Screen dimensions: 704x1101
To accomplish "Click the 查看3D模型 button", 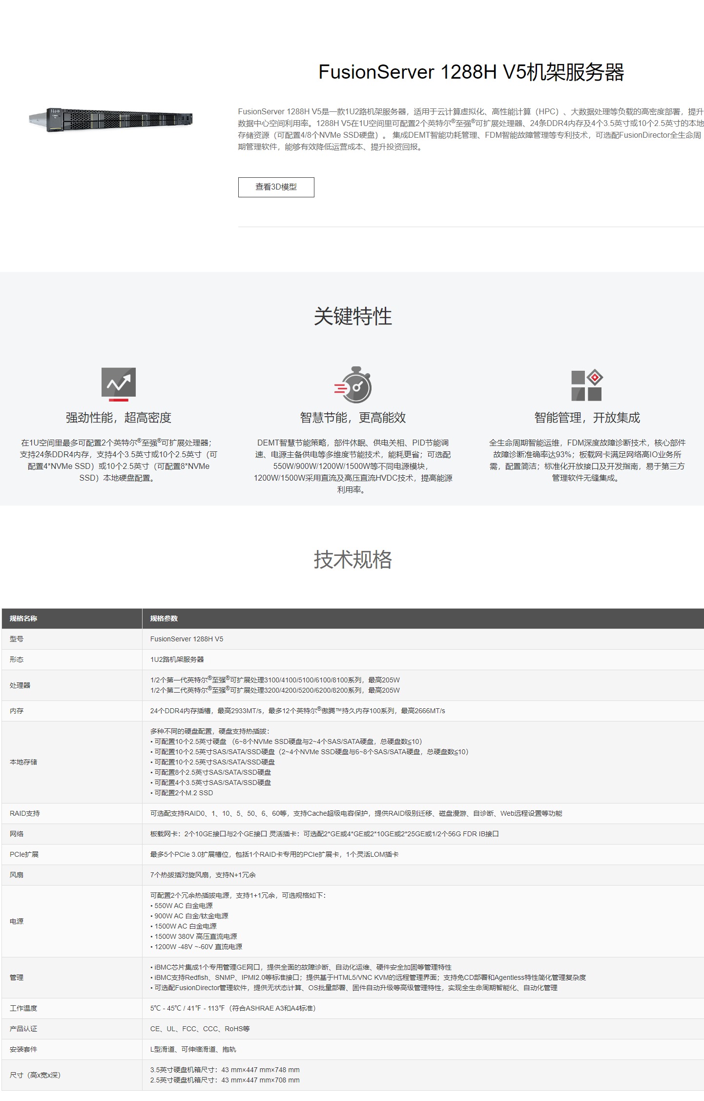I will tap(276, 187).
